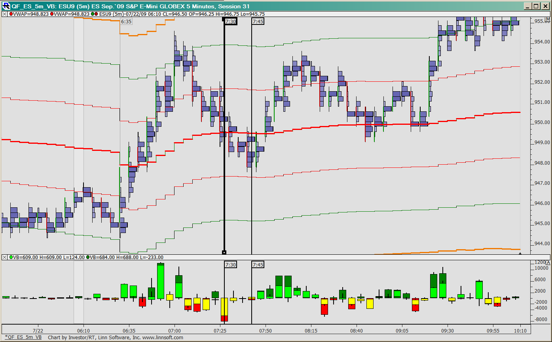The image size is (552, 342).
Task: Click the first green VB indicator dot
Action: [11, 257]
